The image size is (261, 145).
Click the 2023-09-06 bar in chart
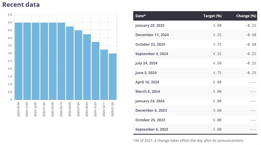tap(19, 61)
